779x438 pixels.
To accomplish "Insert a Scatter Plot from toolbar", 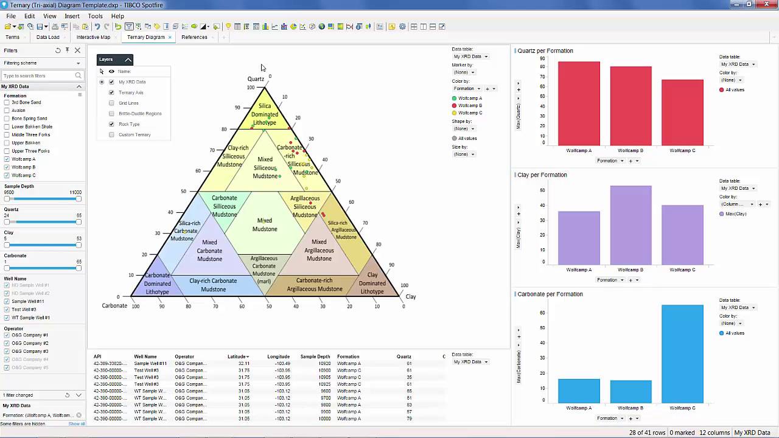I will (302, 27).
